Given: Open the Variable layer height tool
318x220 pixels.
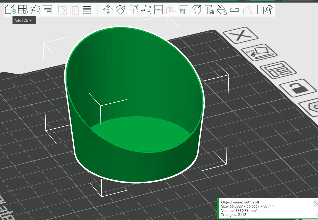Looking at the screenshot, I should 87,10.
